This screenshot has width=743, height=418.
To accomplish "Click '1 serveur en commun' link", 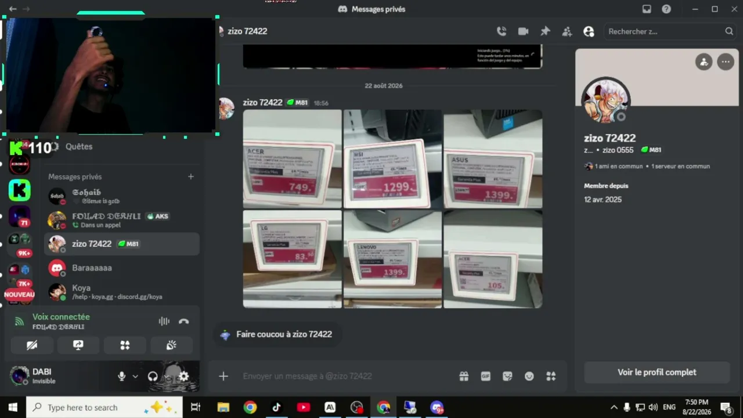I will pos(680,166).
